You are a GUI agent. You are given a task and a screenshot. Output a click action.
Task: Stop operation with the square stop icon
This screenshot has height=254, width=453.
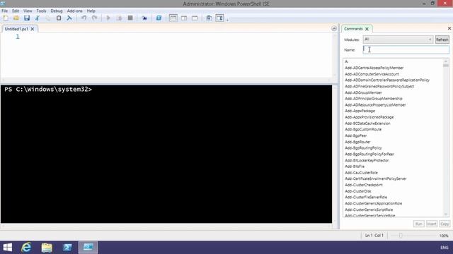coord(130,18)
